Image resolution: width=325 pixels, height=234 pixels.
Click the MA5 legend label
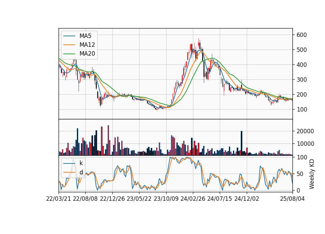point(85,36)
